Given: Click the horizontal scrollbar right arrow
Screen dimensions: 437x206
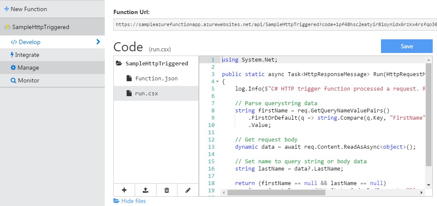Looking at the screenshot, I should (x=422, y=192).
